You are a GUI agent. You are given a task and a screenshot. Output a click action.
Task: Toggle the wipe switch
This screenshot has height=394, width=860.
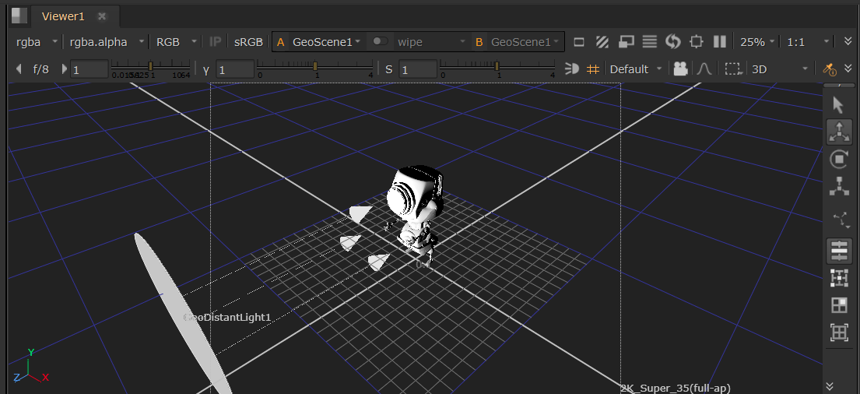[380, 42]
